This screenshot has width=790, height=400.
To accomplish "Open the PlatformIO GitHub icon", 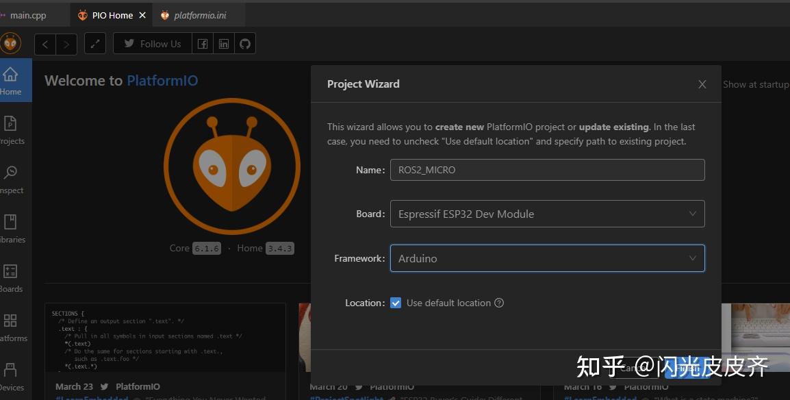I will coord(245,43).
